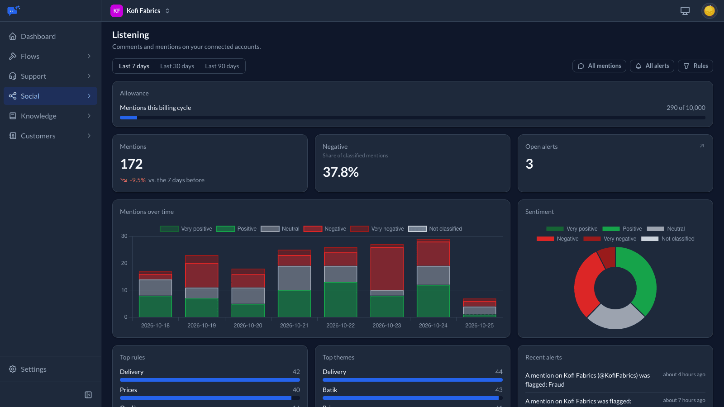The image size is (724, 407).
Task: Expand the Social submenu chevron
Action: point(89,96)
